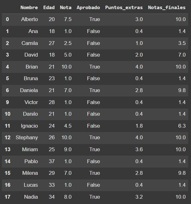The width and height of the screenshot is (191, 204).
Task: Click the Aprobado column header
Action: pos(88,8)
